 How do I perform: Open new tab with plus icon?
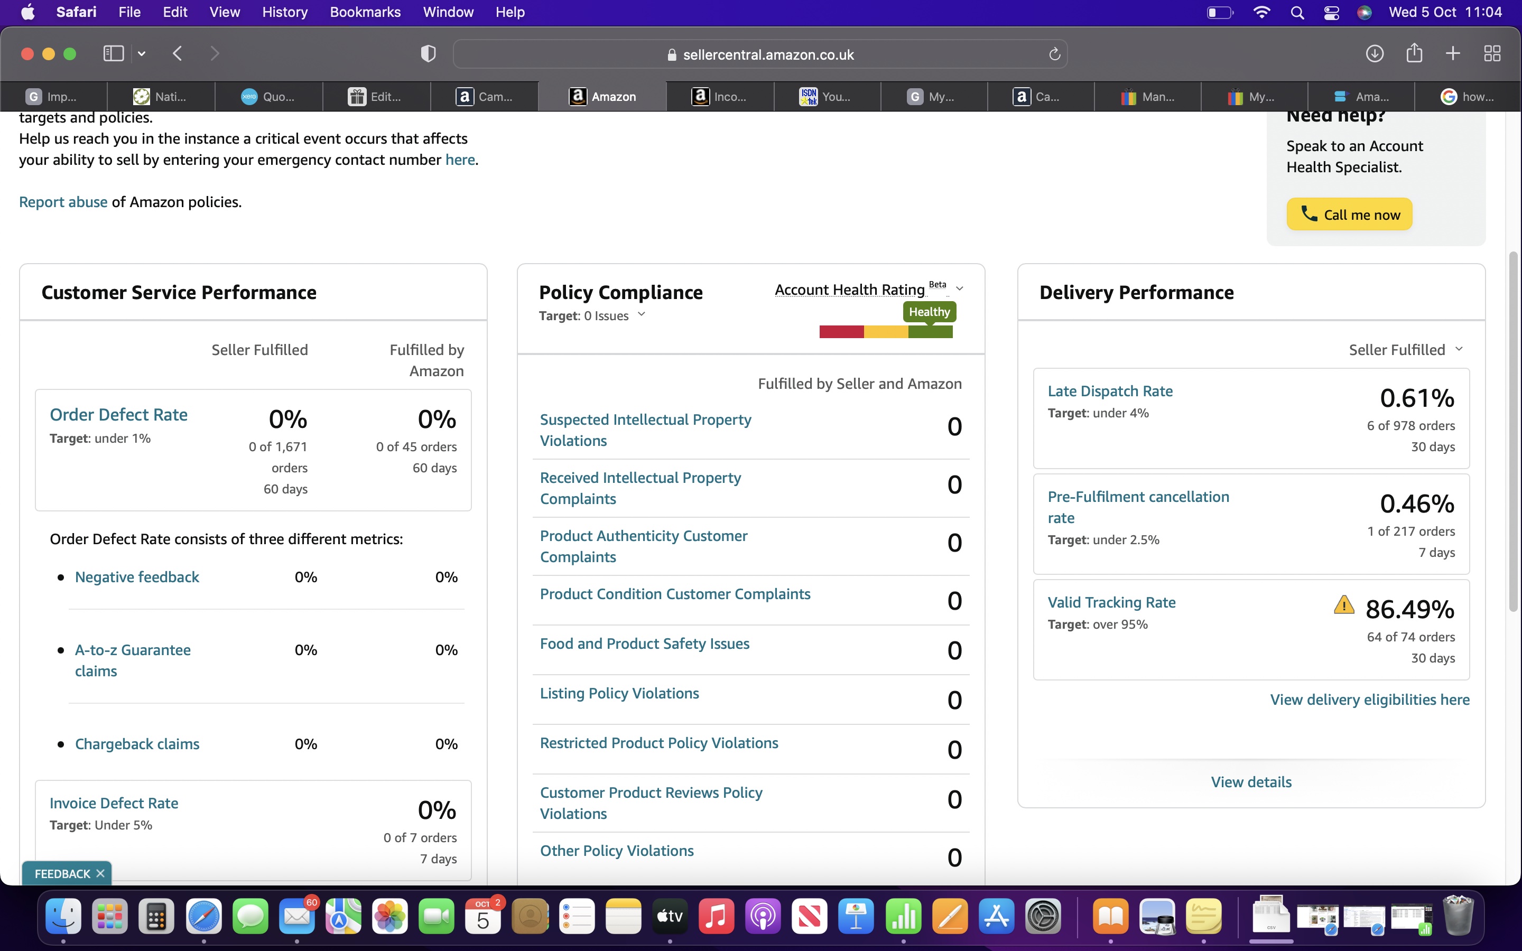pos(1453,53)
